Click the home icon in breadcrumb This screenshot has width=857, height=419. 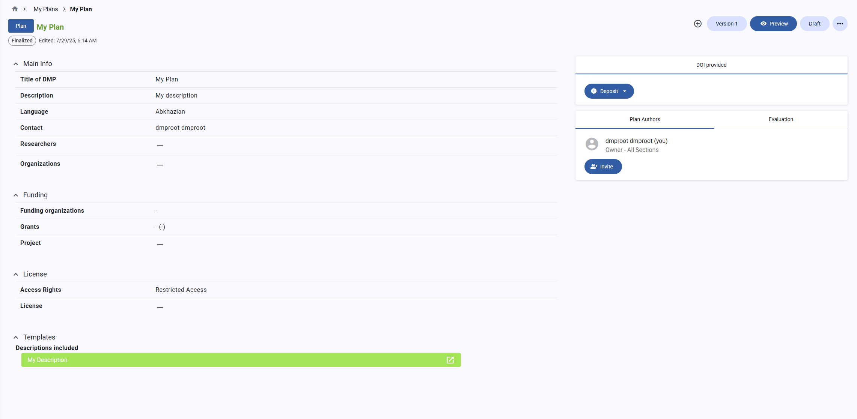click(15, 9)
